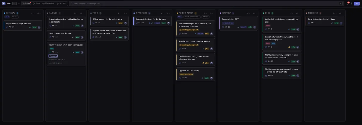Open view options dropdown in In Progress header

(x=169, y=13)
